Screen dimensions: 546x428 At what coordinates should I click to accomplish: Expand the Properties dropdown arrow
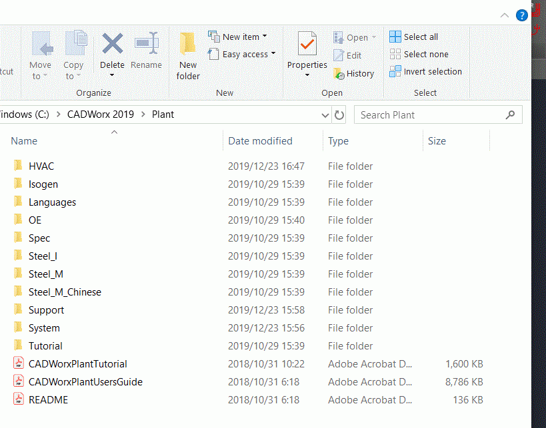[x=307, y=75]
